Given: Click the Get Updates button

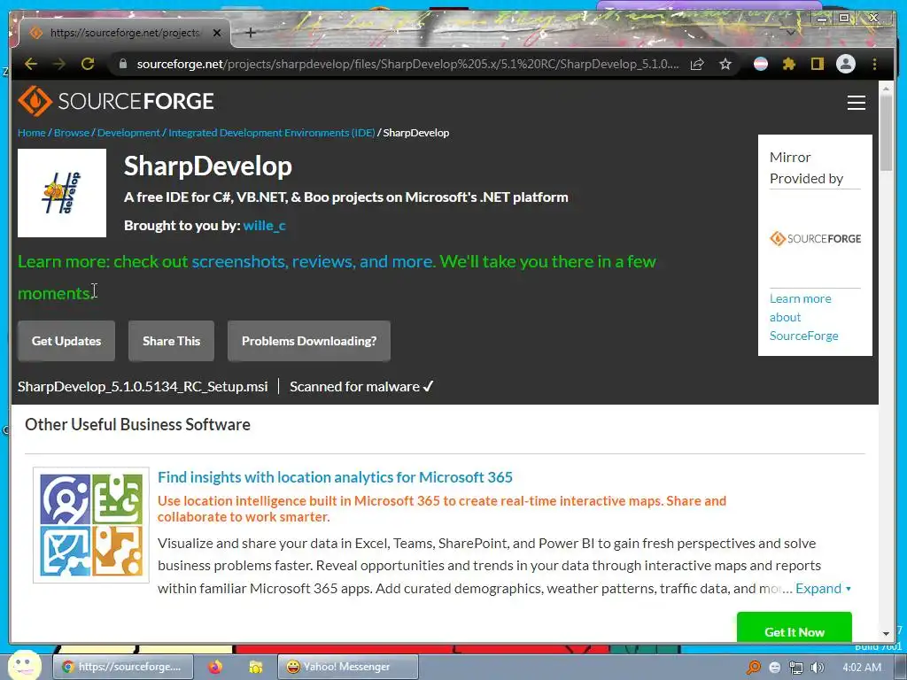Looking at the screenshot, I should point(66,341).
